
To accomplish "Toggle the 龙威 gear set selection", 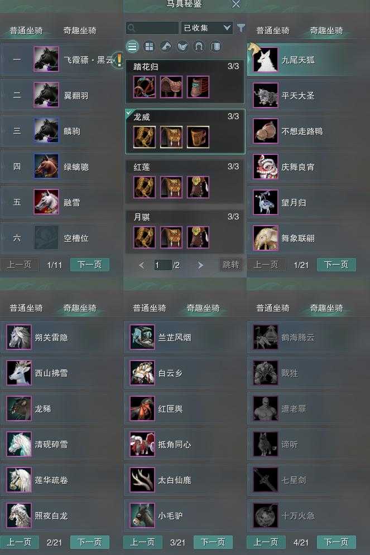I will click(x=185, y=132).
